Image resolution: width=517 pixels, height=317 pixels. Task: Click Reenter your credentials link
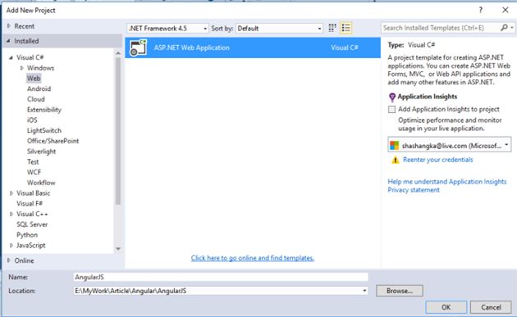point(438,160)
